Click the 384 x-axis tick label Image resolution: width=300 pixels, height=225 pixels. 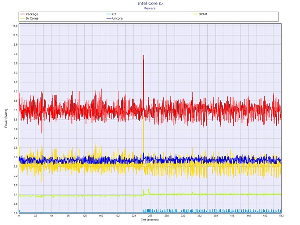(x=216, y=216)
